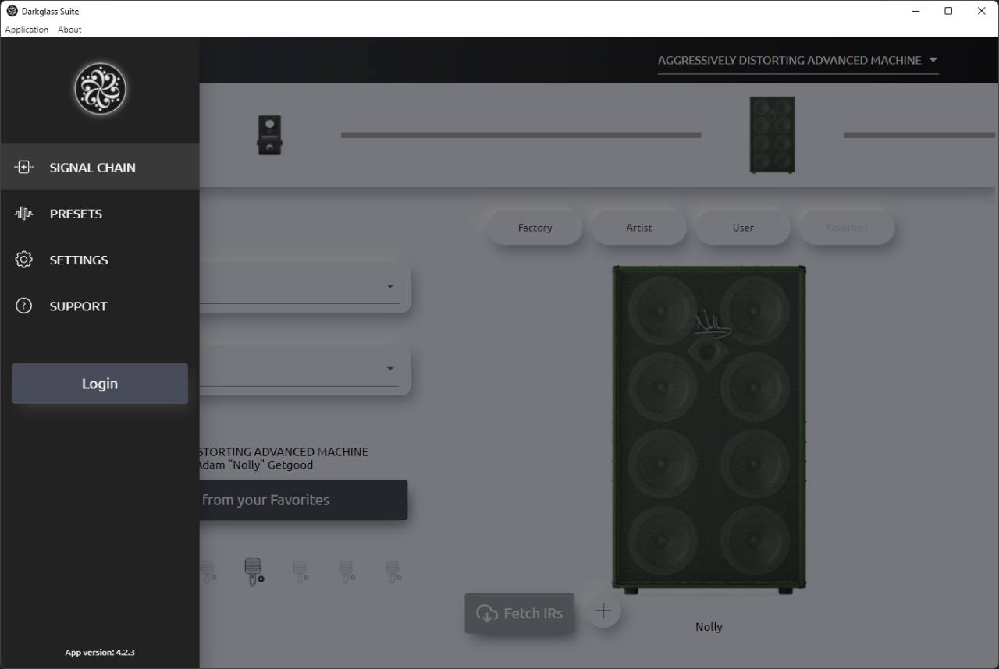Click the 'Nolly' cabinet name label
Viewport: 999px width, 669px height.
pyautogui.click(x=709, y=627)
